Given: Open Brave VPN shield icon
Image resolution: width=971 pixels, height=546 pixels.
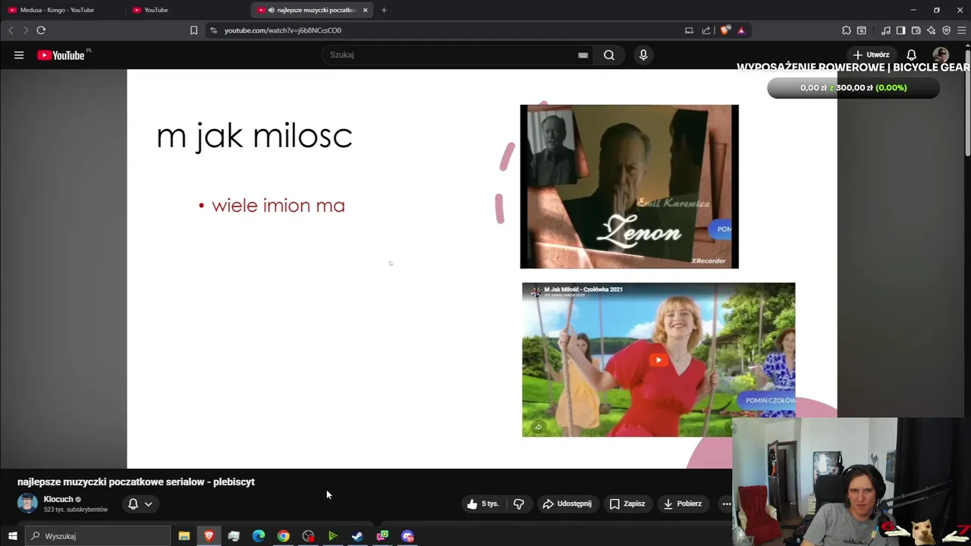Looking at the screenshot, I should [x=946, y=30].
